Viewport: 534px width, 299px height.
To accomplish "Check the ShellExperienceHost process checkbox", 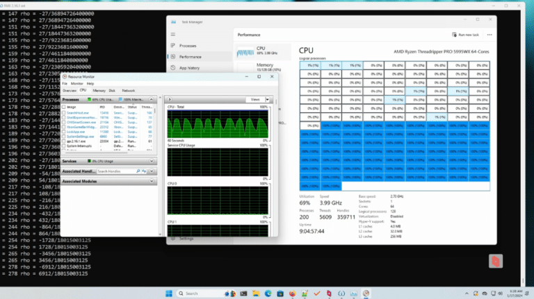I will (64, 117).
